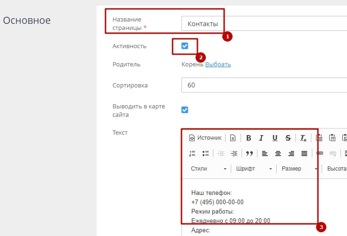Insert a bulleted list
The image size is (347, 236).
point(205,153)
